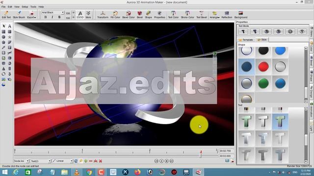The height and width of the screenshot is (176, 314).
Task: Select the triangle shape tool
Action: coord(3,68)
